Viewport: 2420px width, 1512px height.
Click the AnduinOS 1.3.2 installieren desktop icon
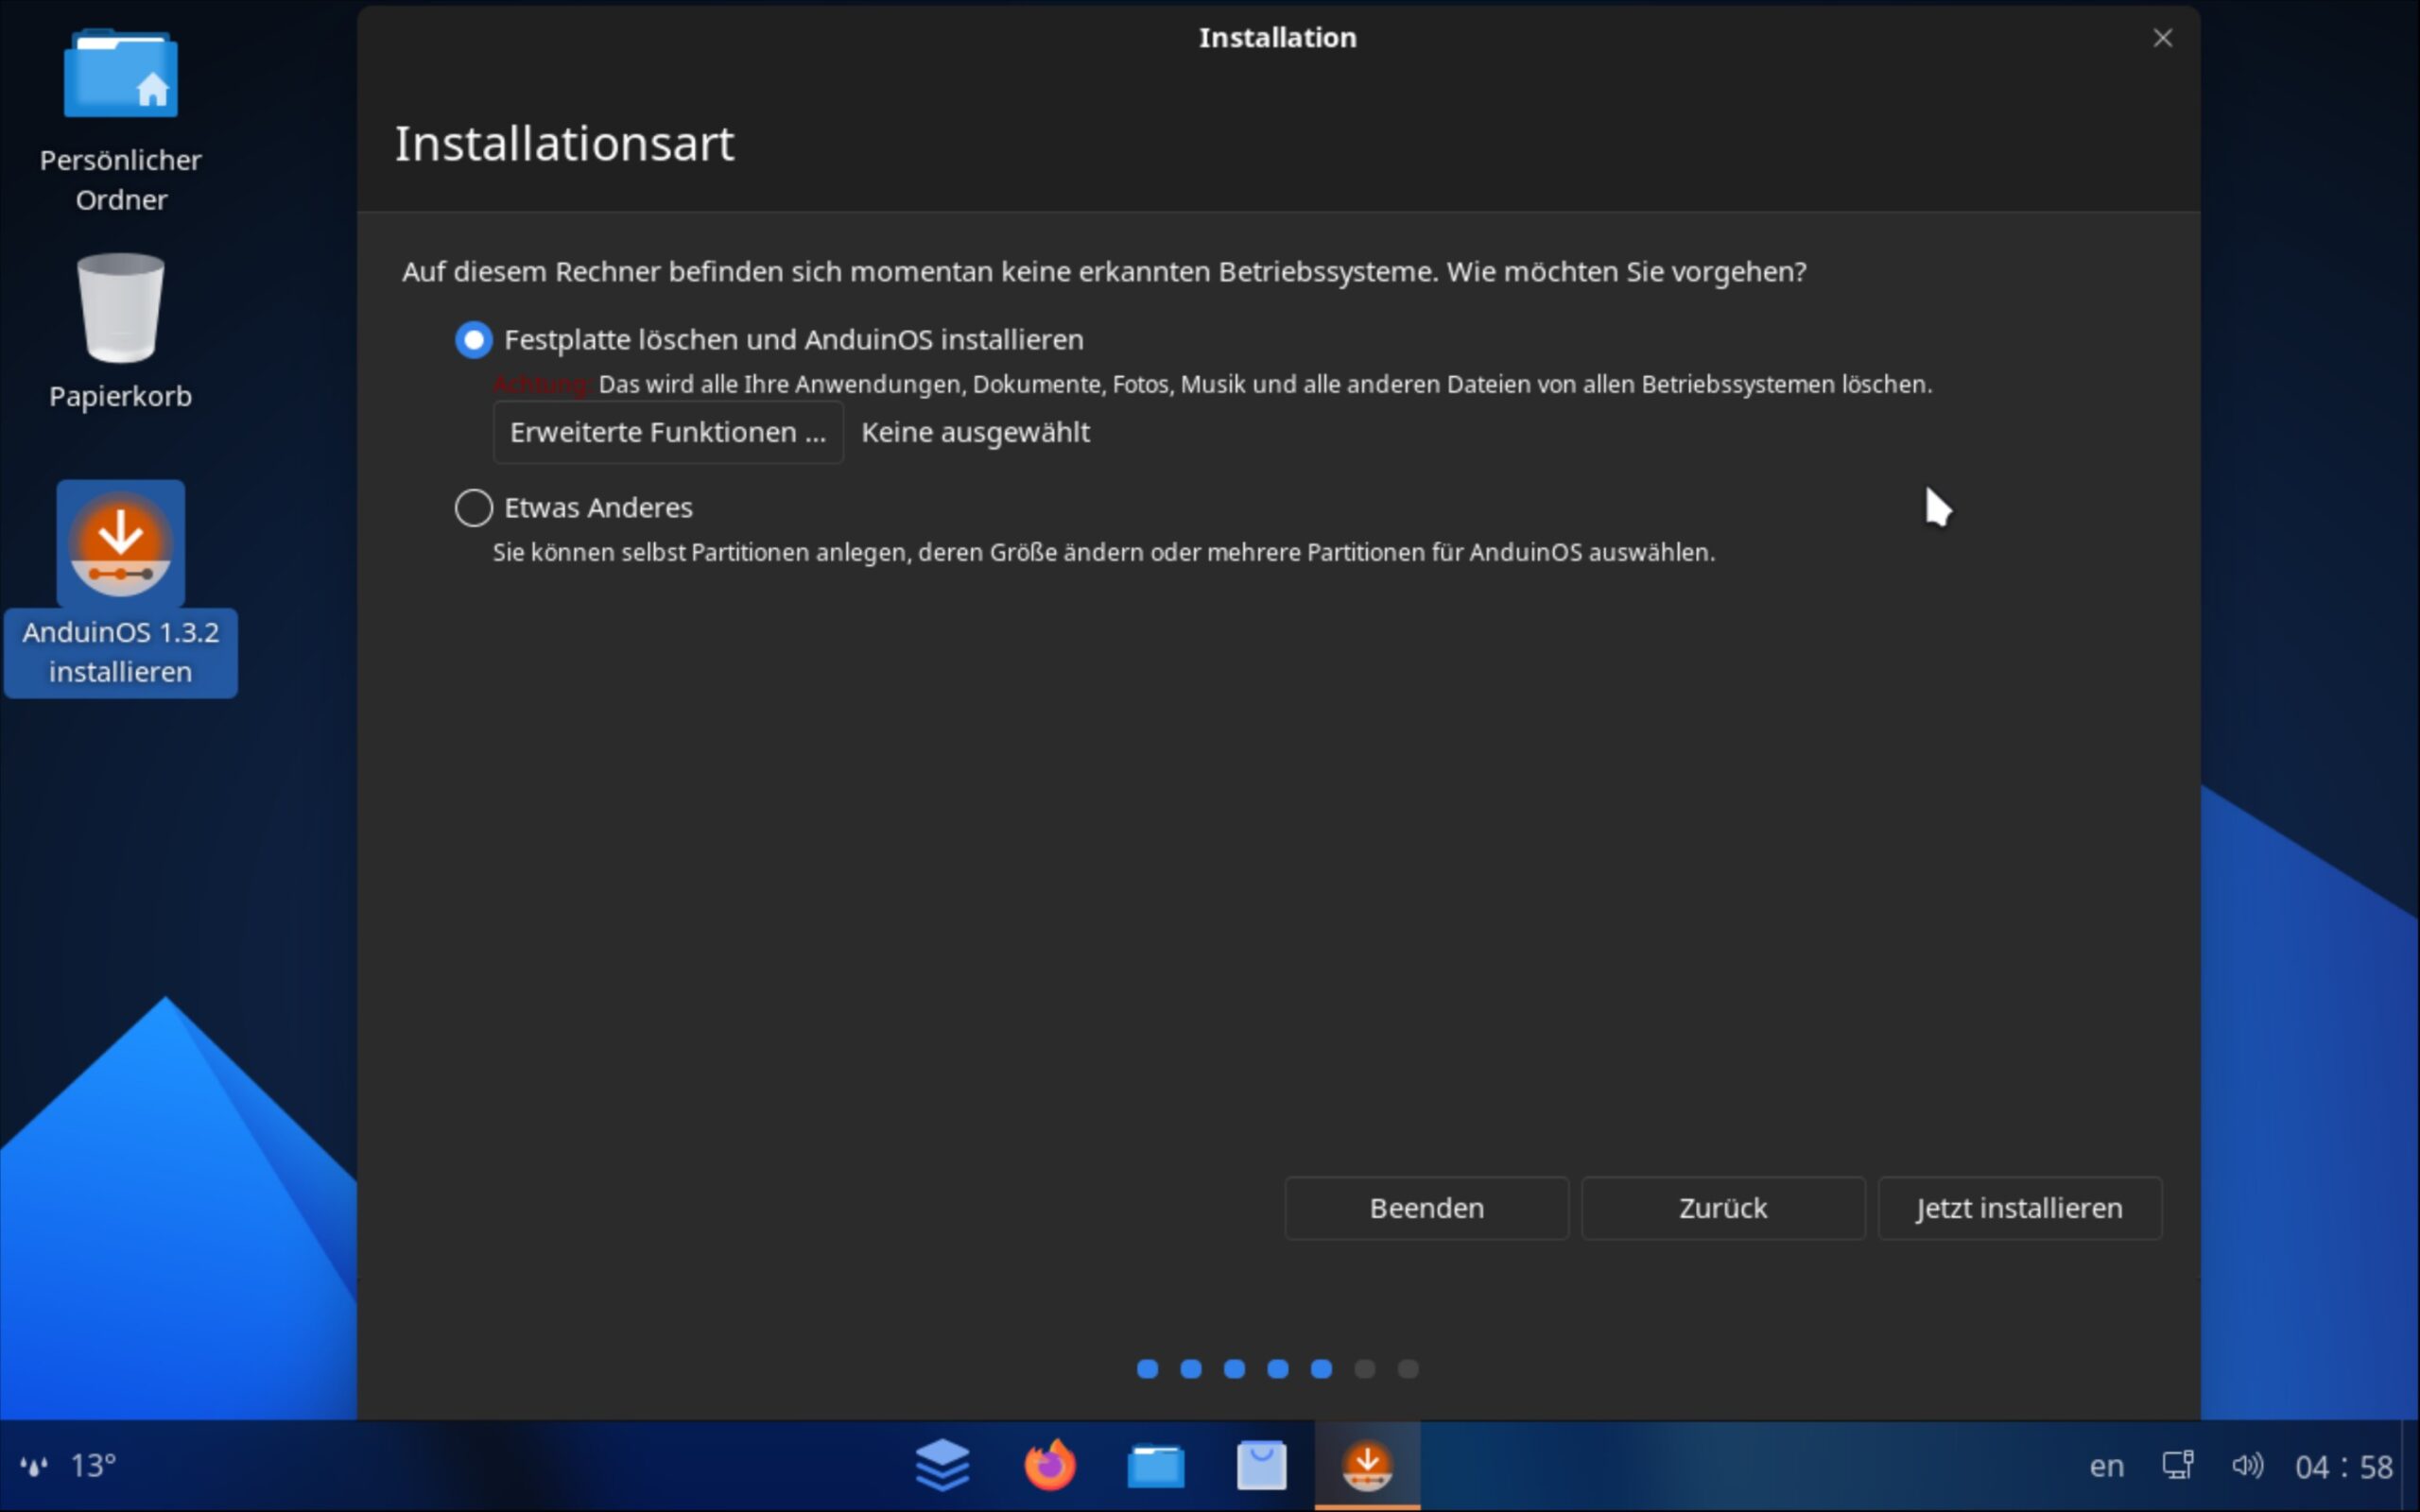(x=120, y=545)
